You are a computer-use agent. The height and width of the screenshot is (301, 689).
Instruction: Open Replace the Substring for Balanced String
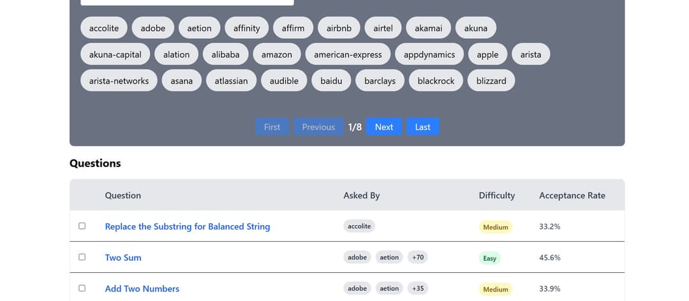pos(187,226)
